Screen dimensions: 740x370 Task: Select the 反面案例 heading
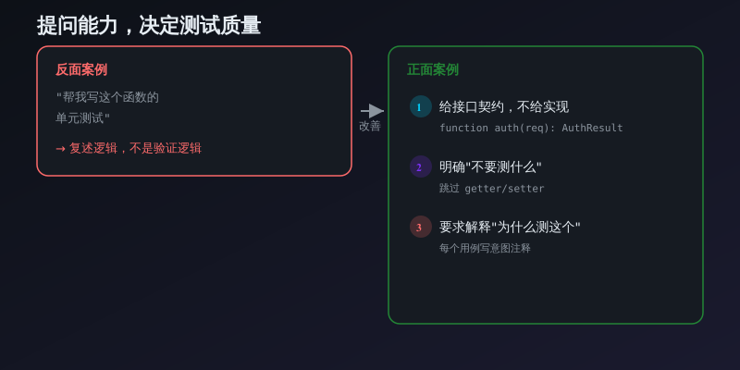tap(81, 69)
